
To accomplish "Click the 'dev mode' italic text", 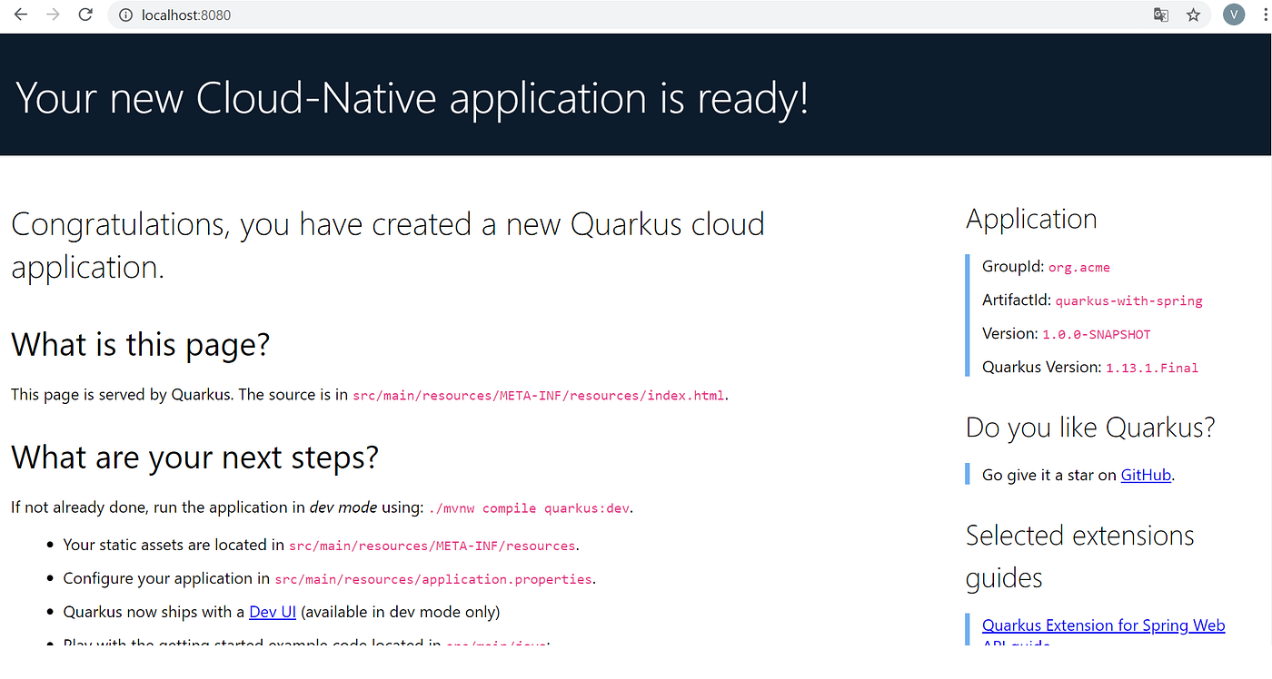I will (x=343, y=507).
